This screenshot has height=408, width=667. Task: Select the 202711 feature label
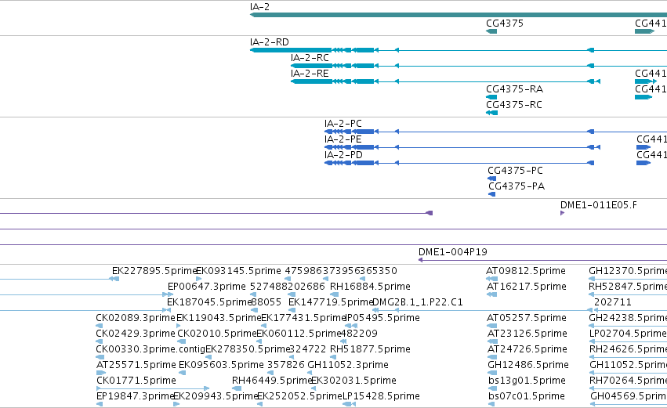613,302
